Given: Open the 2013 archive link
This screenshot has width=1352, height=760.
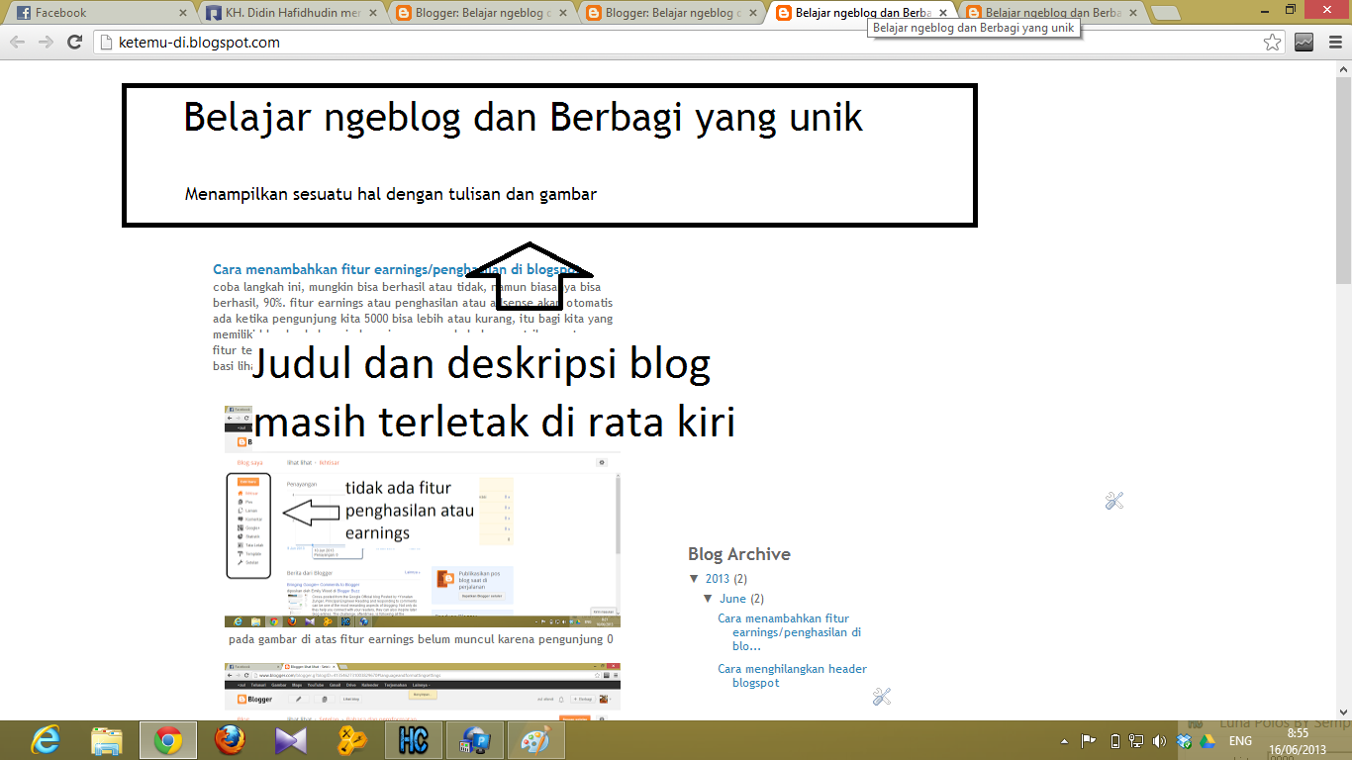Looking at the screenshot, I should (x=718, y=579).
